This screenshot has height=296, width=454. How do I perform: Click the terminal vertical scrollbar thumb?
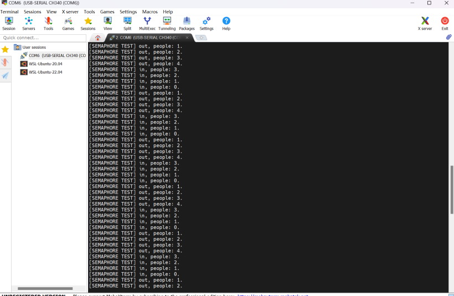tap(452, 190)
